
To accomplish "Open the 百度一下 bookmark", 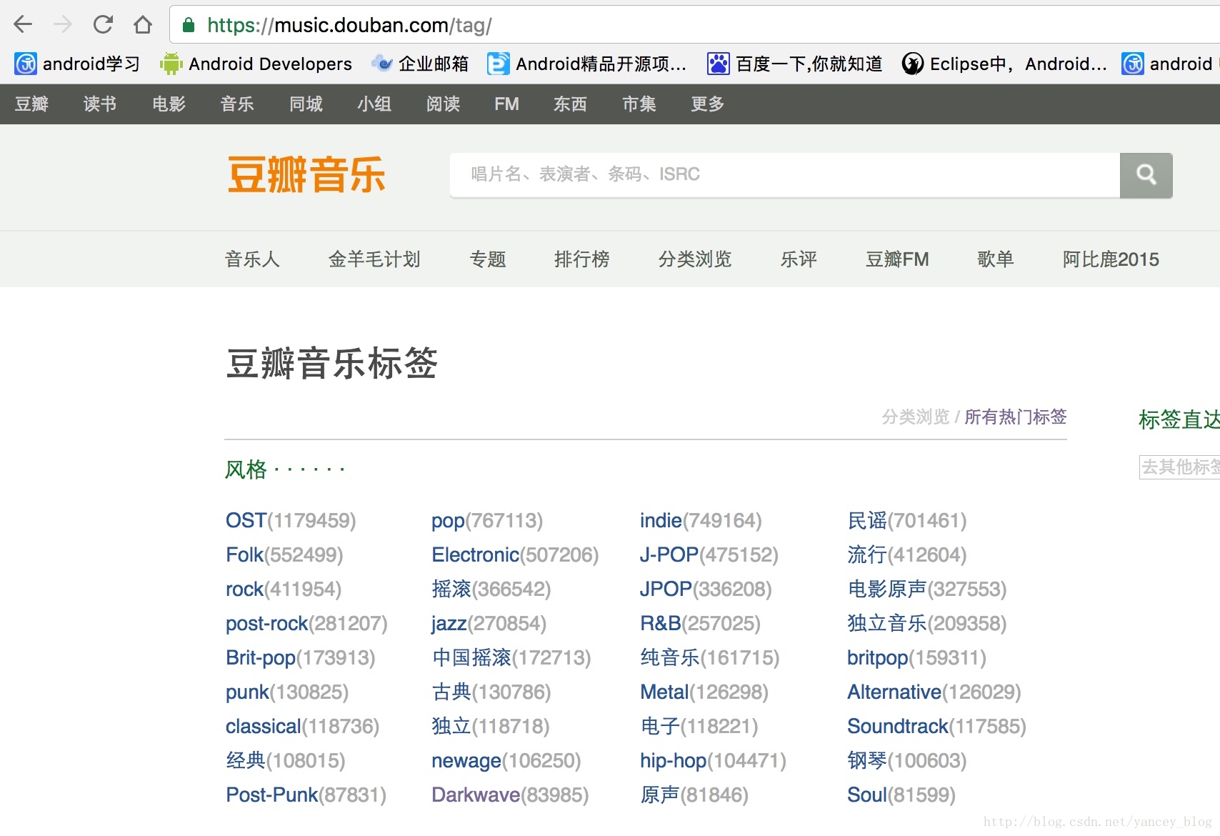I will (x=794, y=64).
